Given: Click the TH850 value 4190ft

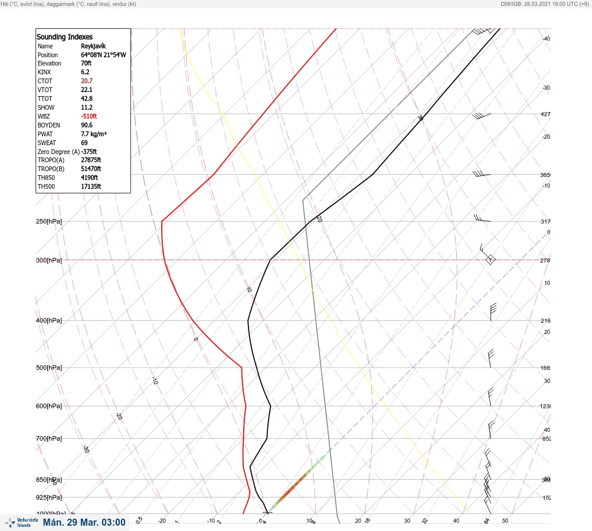Looking at the screenshot, I should 90,178.
